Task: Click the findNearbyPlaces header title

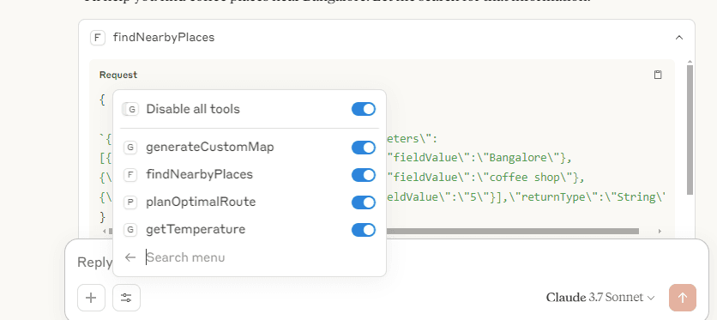Action: tap(164, 38)
